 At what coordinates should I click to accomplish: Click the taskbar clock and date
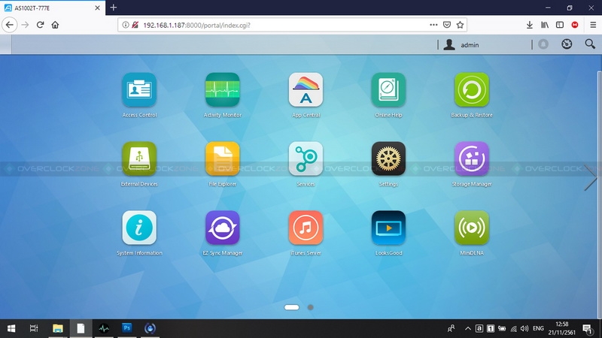pos(561,328)
